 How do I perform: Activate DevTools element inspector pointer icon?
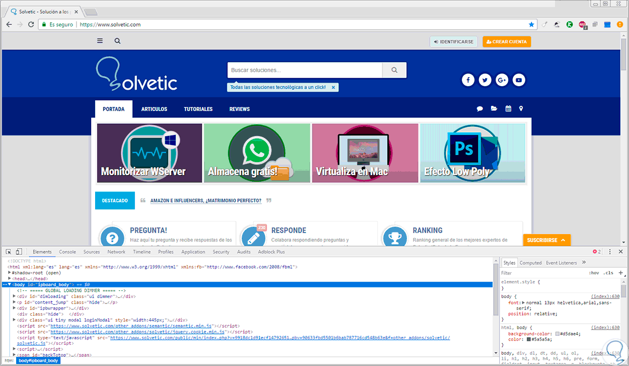pos(9,252)
